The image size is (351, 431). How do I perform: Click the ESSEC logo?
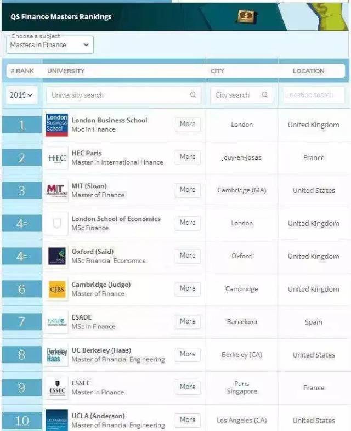pyautogui.click(x=56, y=388)
